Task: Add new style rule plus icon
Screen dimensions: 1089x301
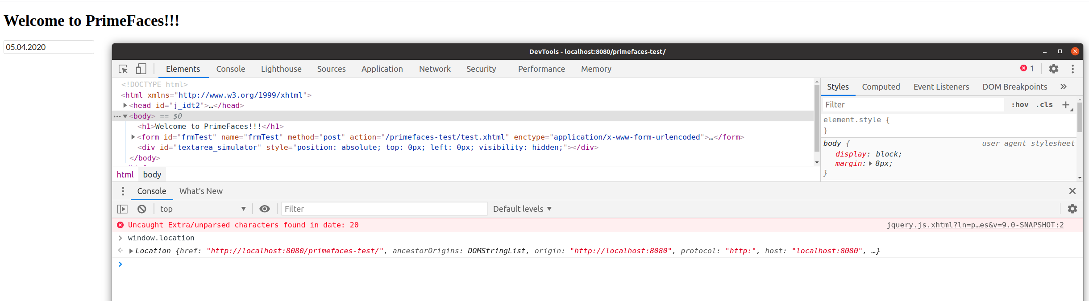Action: [x=1066, y=105]
